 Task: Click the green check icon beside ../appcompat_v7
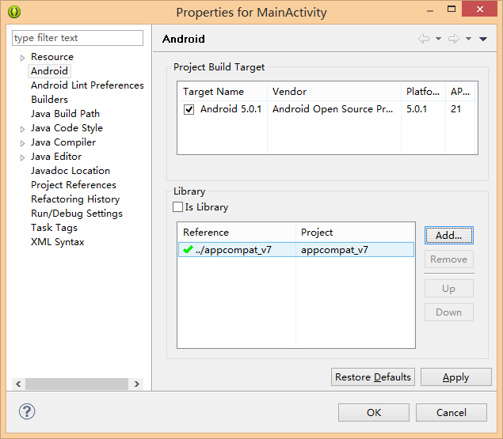pyautogui.click(x=188, y=249)
